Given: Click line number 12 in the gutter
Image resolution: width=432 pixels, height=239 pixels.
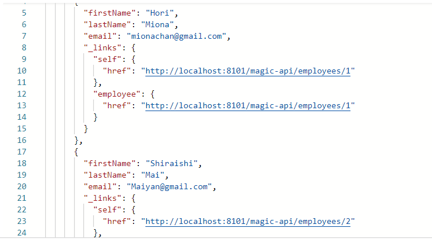Looking at the screenshot, I should 22,94.
